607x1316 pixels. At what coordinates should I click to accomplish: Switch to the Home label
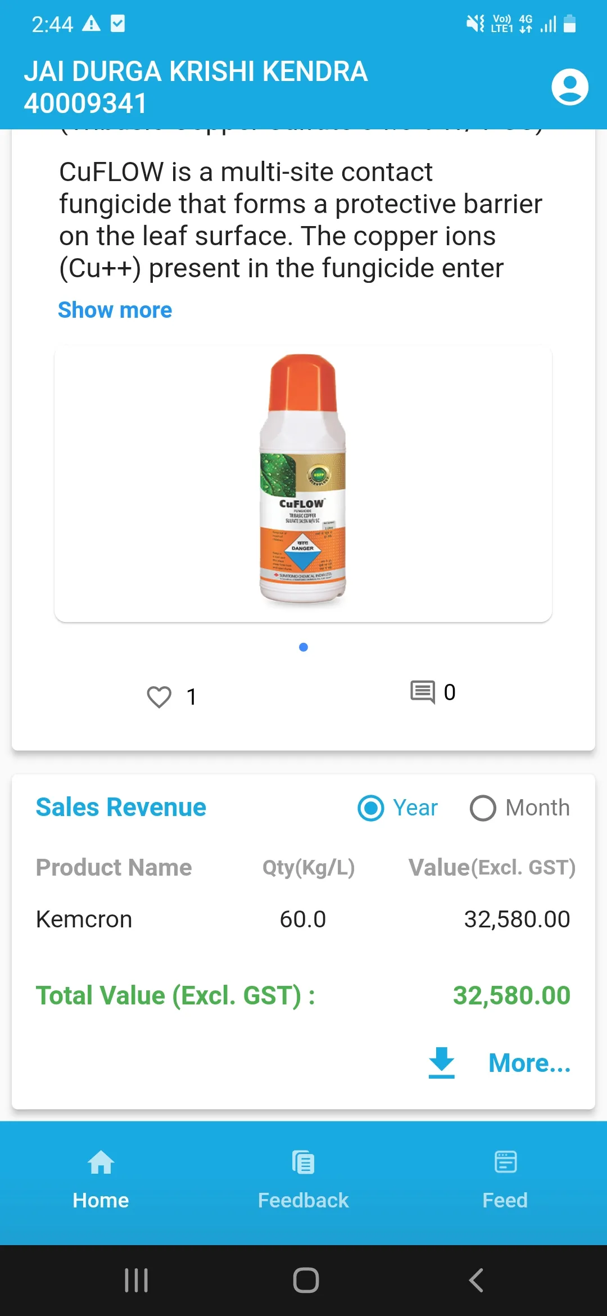101,1200
